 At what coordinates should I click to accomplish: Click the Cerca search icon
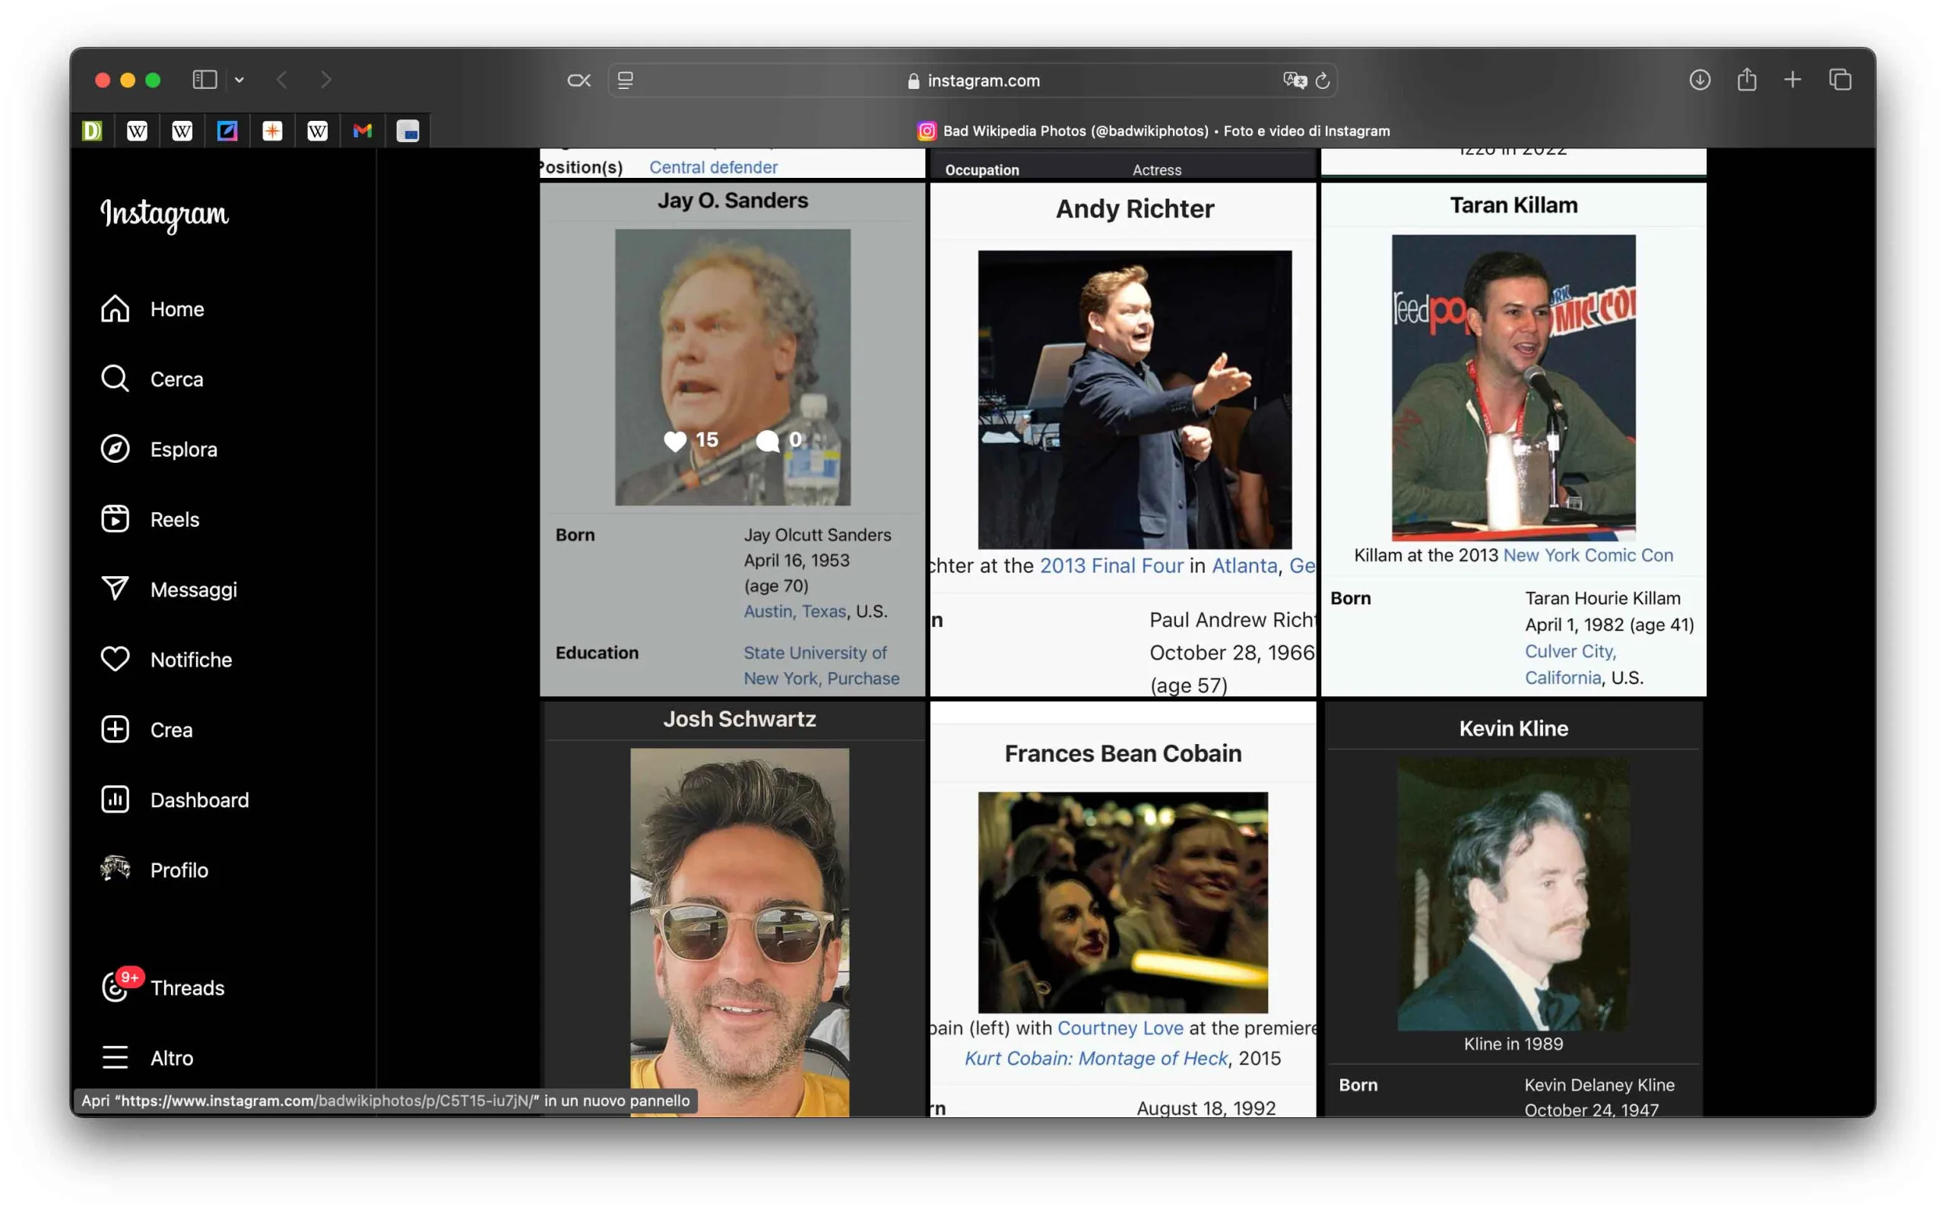pyautogui.click(x=116, y=379)
